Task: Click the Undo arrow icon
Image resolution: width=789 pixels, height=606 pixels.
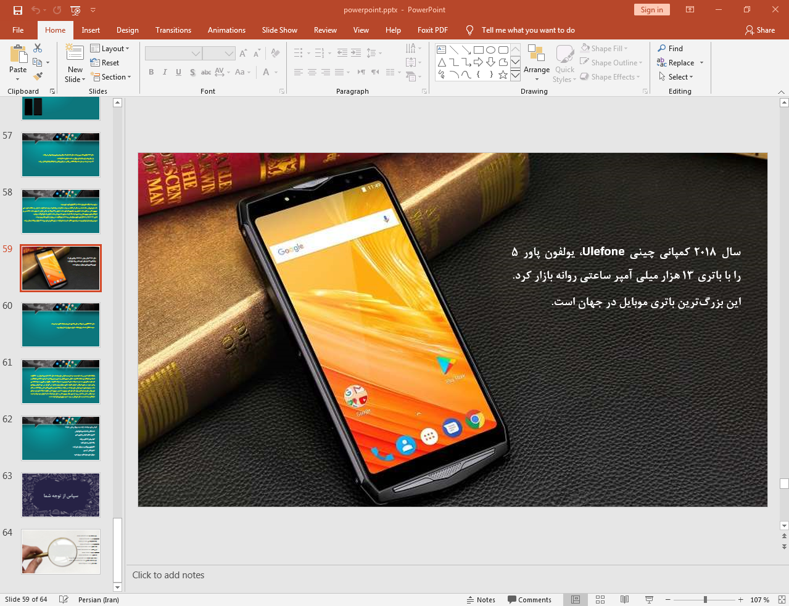Action: click(x=36, y=10)
